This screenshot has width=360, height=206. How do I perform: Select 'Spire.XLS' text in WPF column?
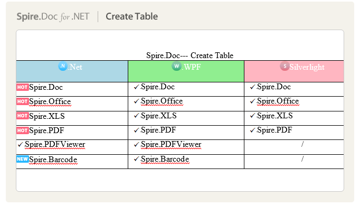159,116
